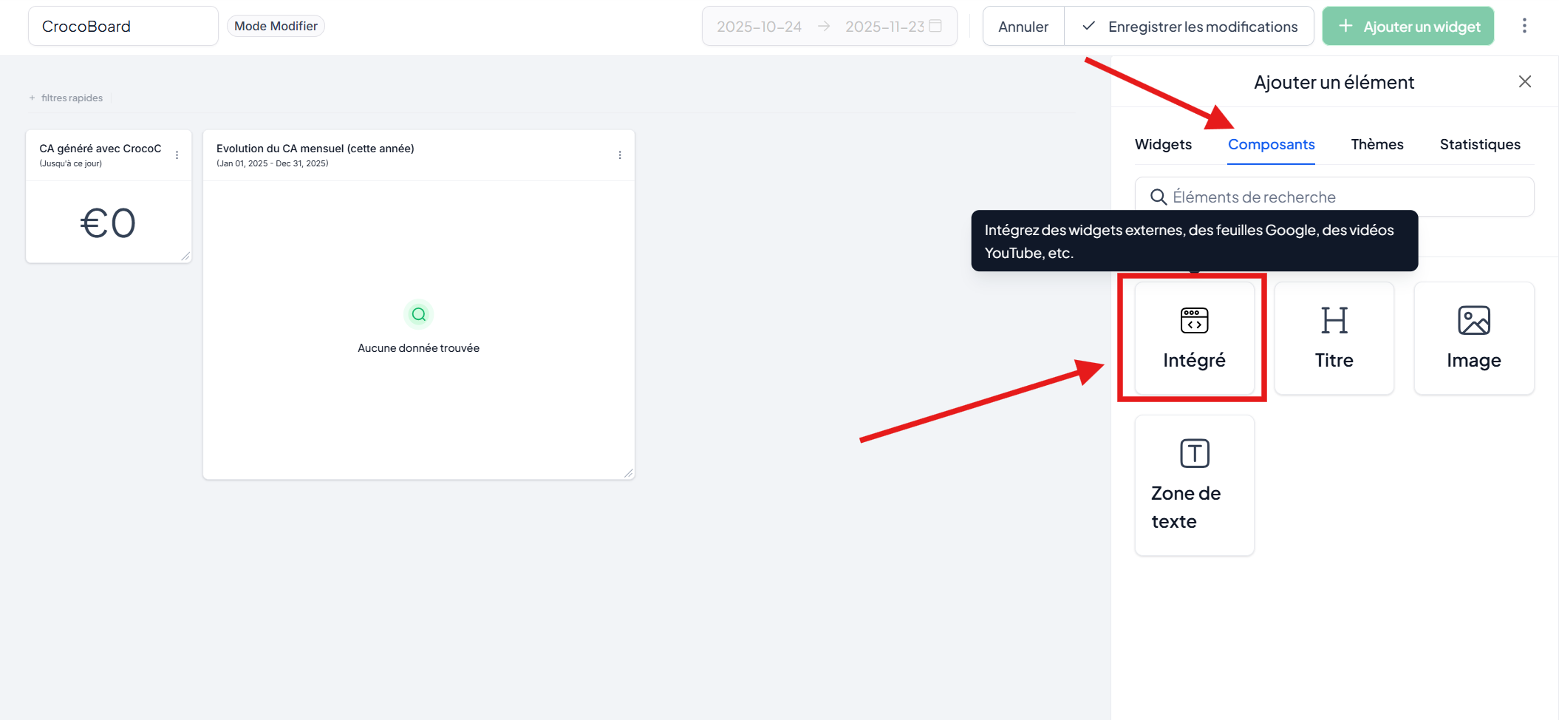Focus the Éléments de recherche search field

click(x=1345, y=197)
